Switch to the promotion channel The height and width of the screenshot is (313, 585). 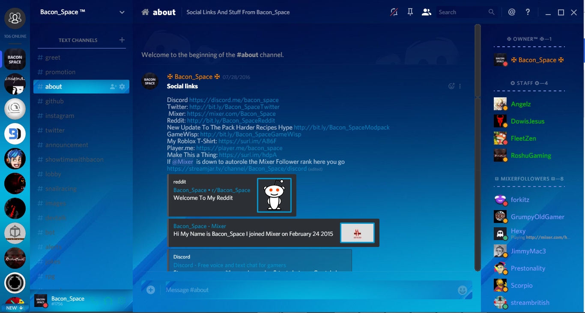point(81,72)
